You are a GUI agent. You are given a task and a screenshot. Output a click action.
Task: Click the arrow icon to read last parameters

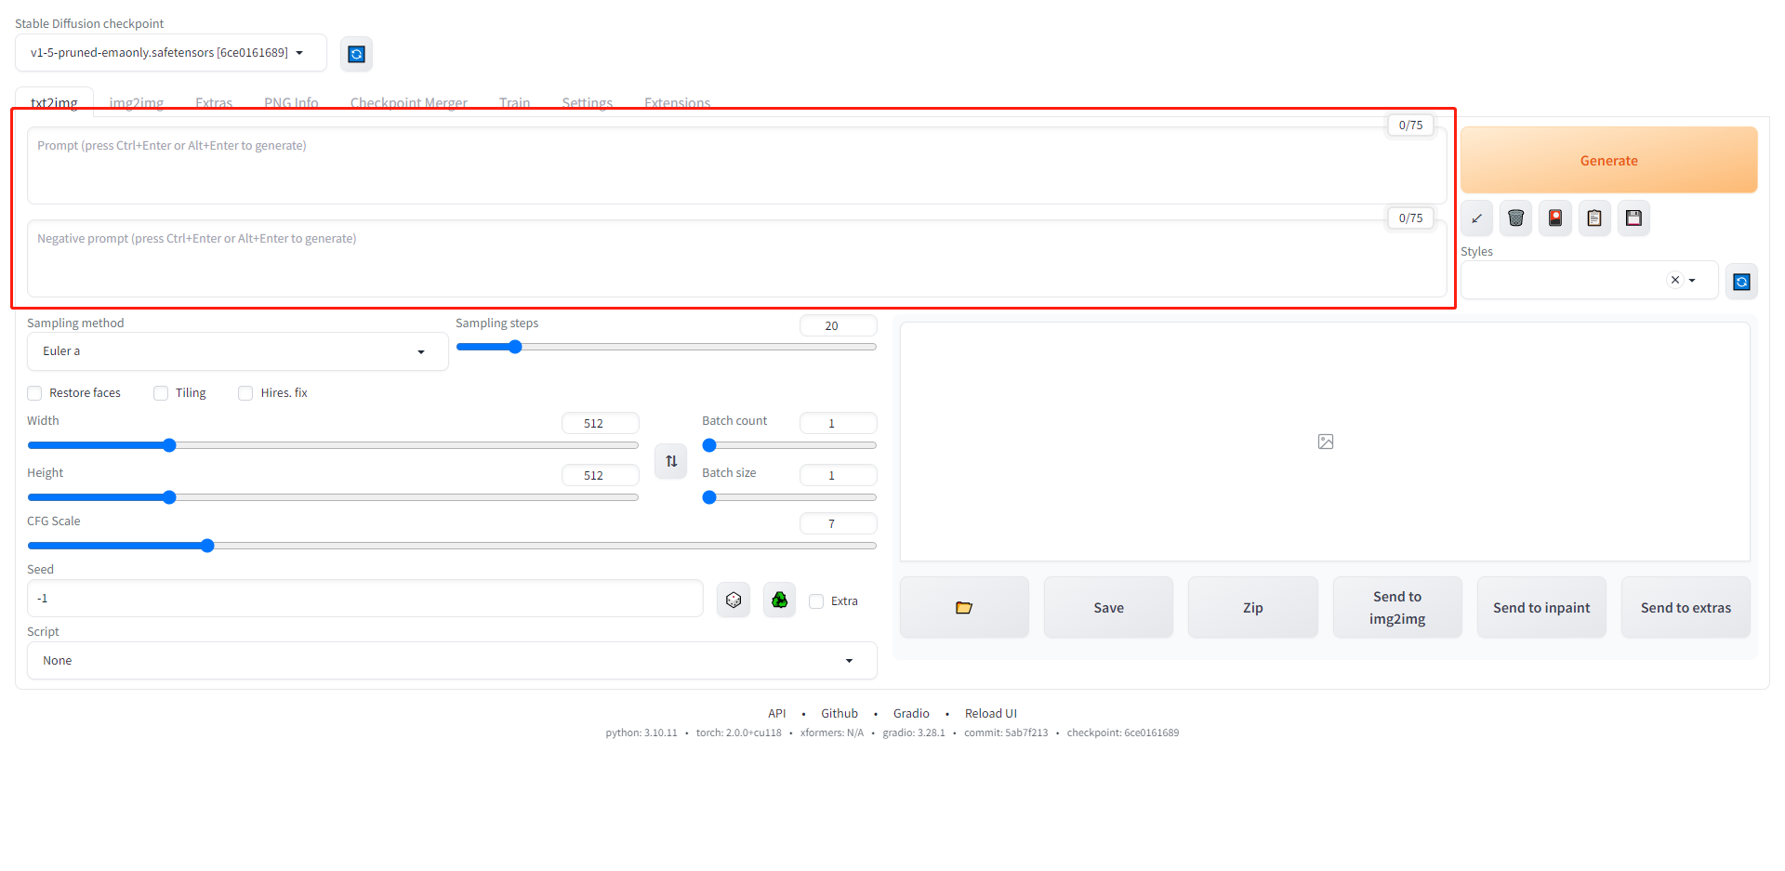click(x=1476, y=218)
